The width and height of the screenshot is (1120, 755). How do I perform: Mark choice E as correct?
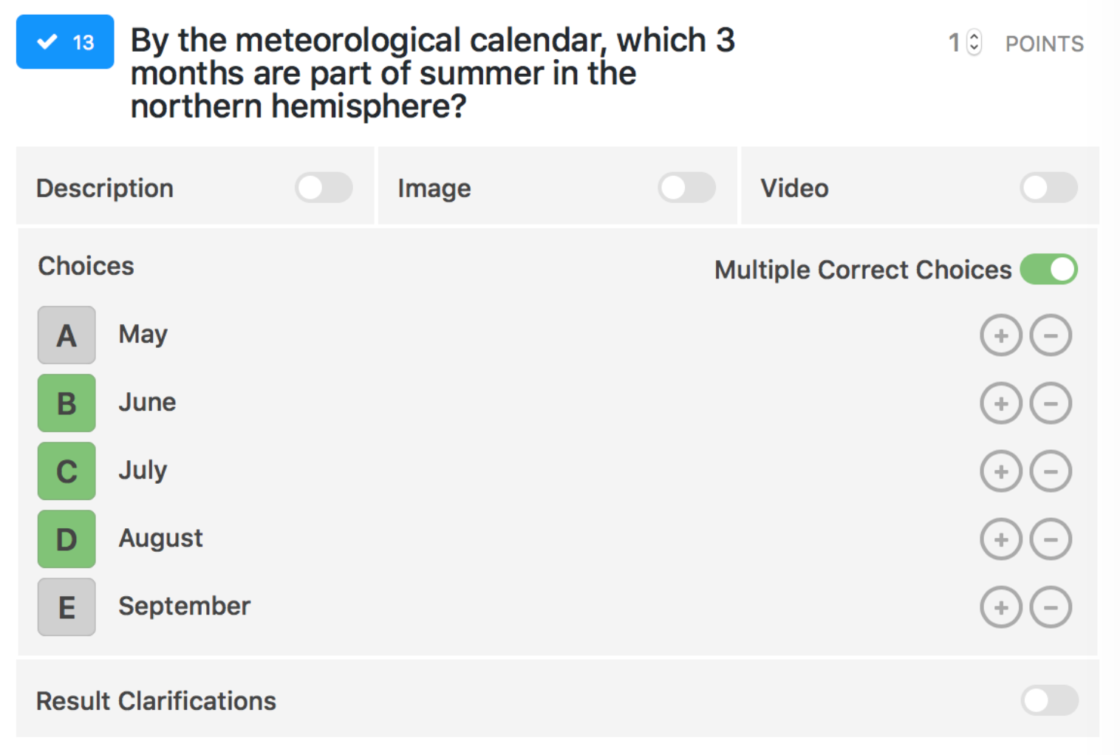(x=66, y=607)
